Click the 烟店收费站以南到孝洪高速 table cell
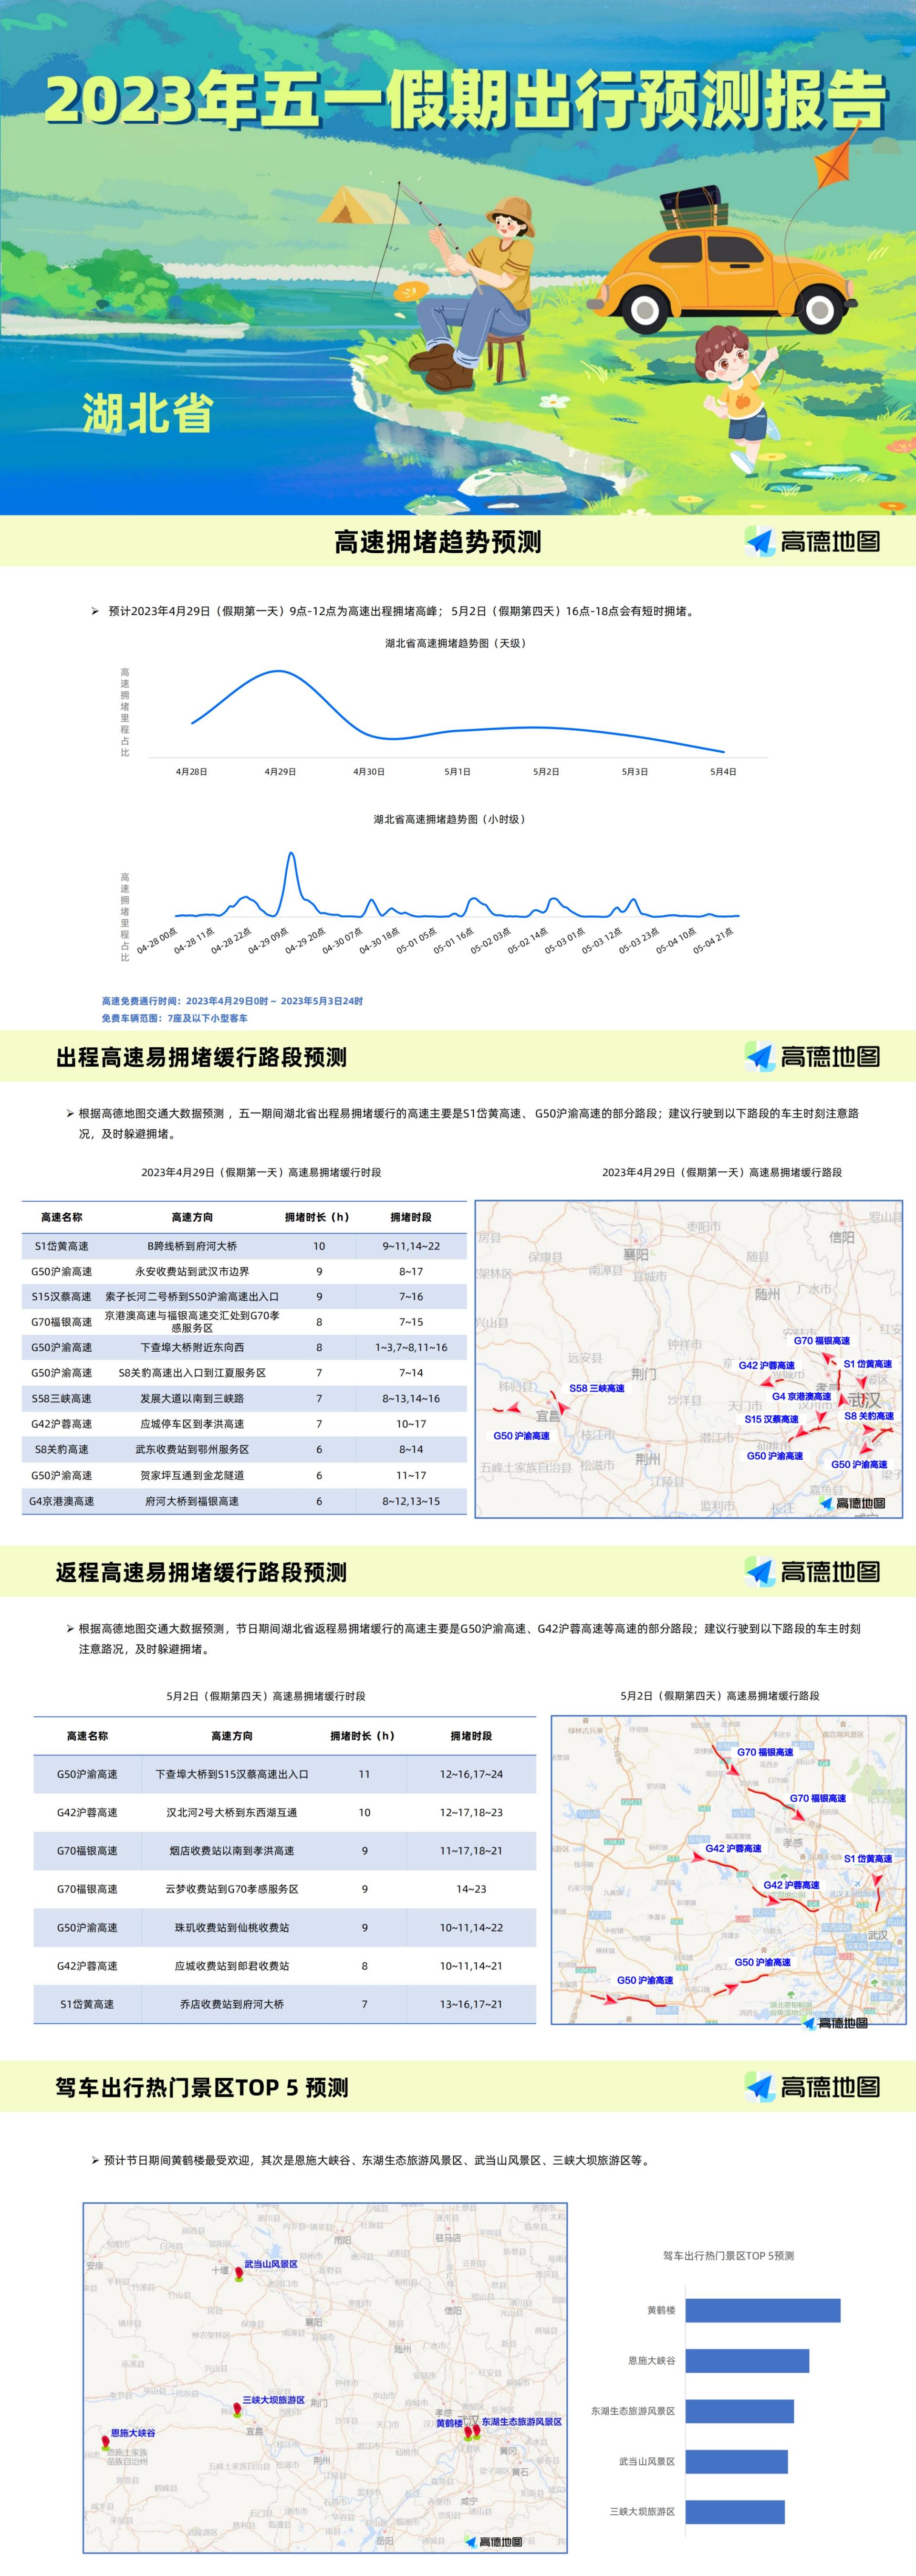 click(x=232, y=1851)
